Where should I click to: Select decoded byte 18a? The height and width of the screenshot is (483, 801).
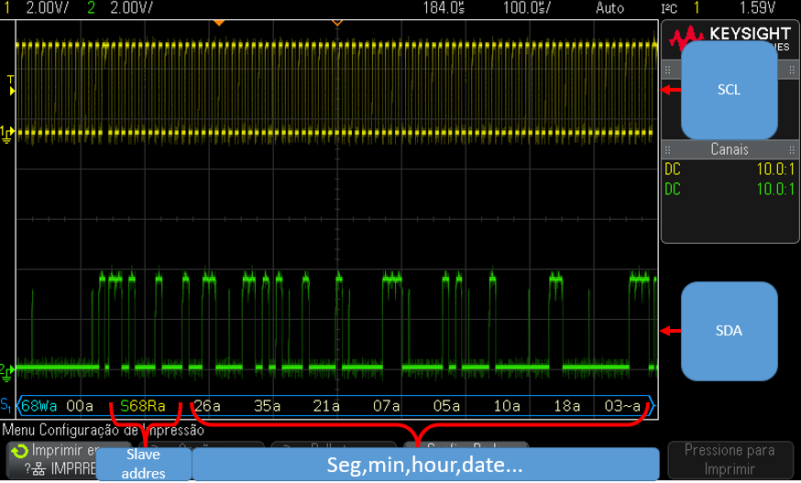567,406
